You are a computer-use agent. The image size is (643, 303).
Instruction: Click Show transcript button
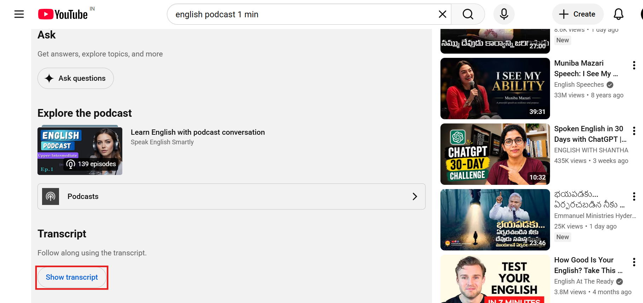pos(72,277)
